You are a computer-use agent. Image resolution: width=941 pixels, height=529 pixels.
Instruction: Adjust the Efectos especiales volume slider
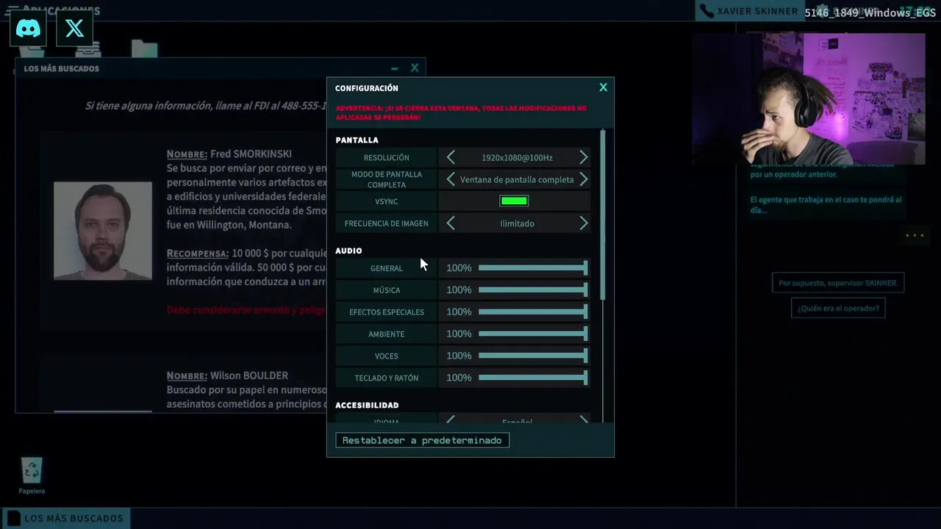point(533,312)
